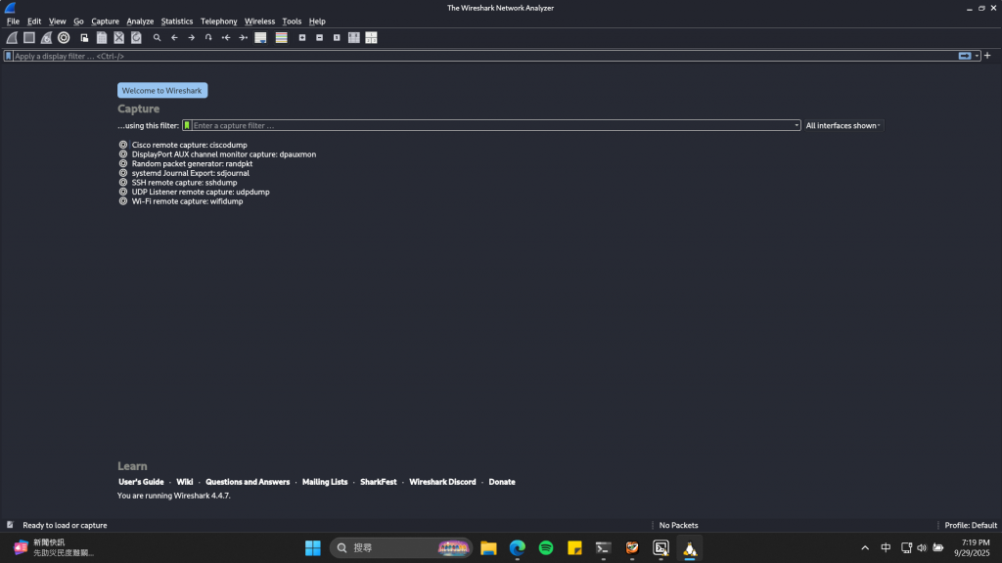The image size is (1002, 563).
Task: Go back in packet history arrow
Action: pyautogui.click(x=174, y=38)
